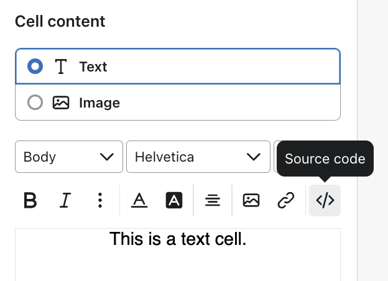
Task: Open the Helvetica font dropdown
Action: (197, 157)
